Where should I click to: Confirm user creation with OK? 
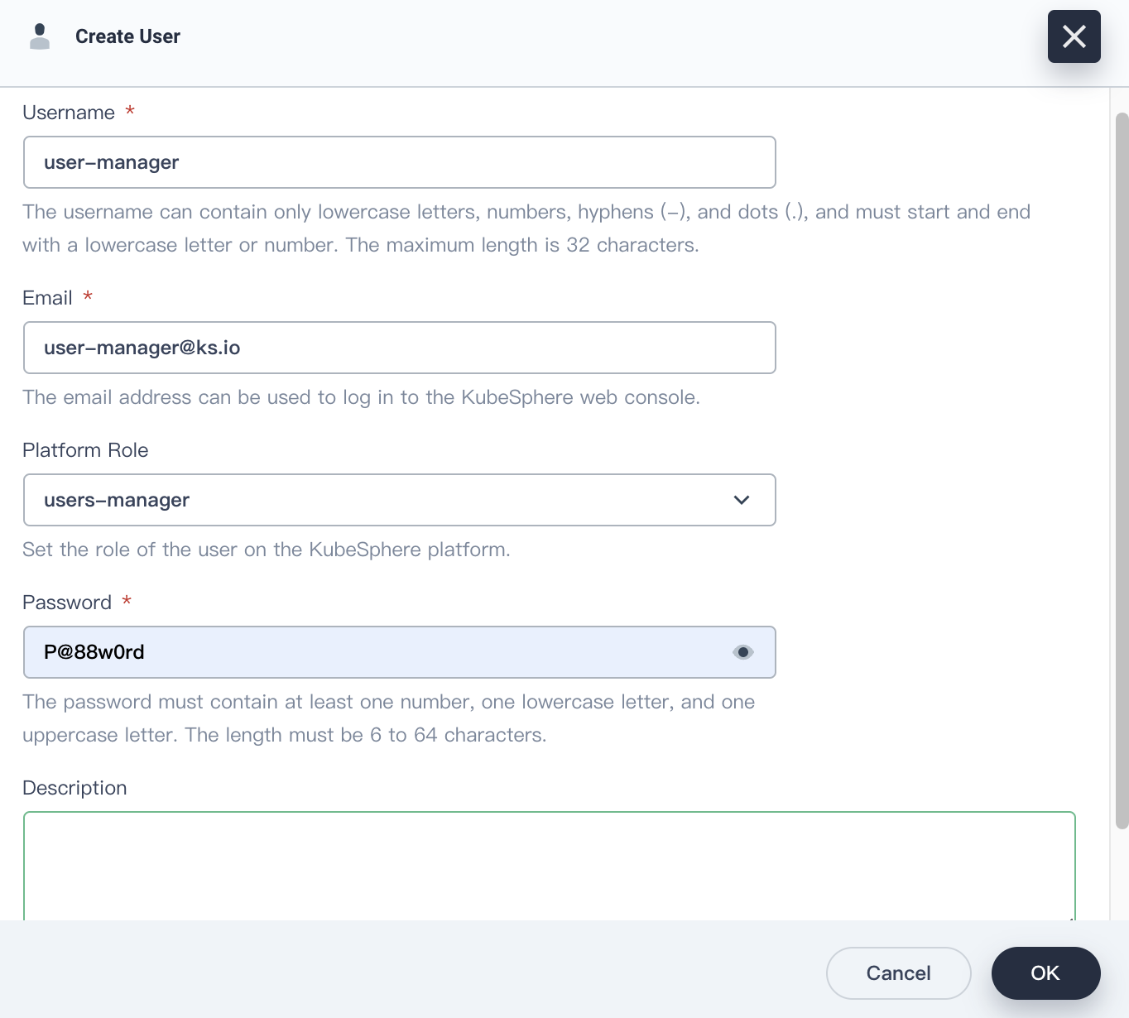[1045, 973]
